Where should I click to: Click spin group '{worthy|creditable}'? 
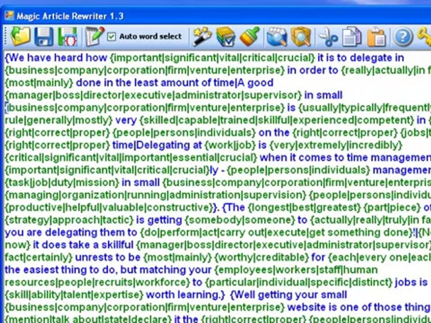click(x=262, y=258)
